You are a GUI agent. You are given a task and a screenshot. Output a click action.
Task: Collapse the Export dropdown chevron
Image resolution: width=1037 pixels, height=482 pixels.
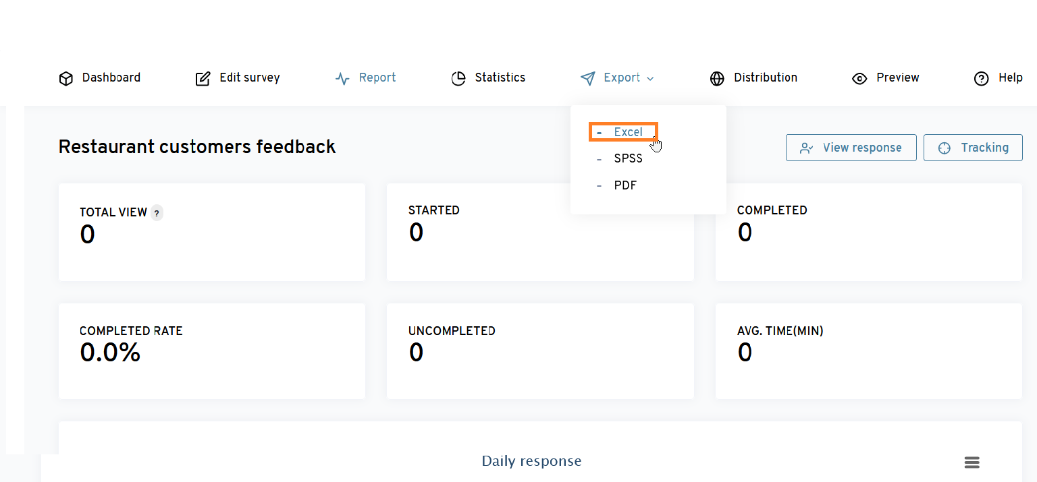pos(650,79)
